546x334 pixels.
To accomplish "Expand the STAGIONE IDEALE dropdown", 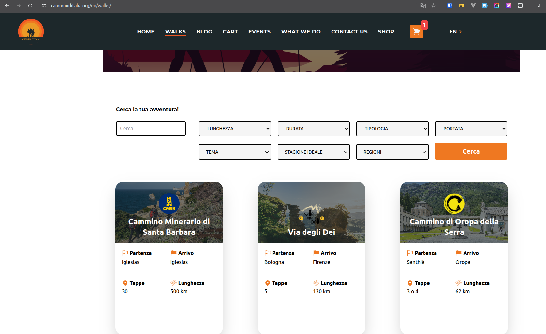I will pos(314,152).
